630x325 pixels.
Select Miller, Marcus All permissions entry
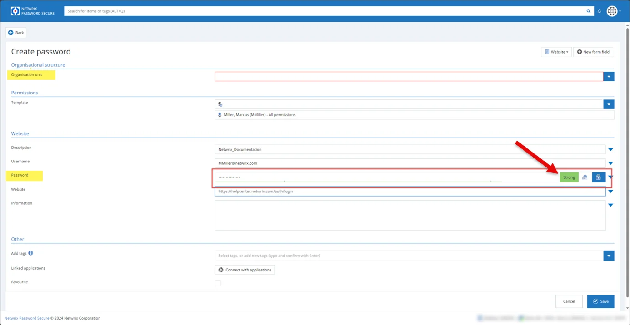[x=414, y=115]
